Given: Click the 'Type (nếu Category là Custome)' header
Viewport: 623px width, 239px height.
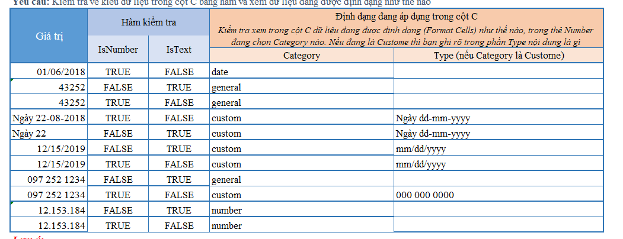Looking at the screenshot, I should click(x=499, y=56).
